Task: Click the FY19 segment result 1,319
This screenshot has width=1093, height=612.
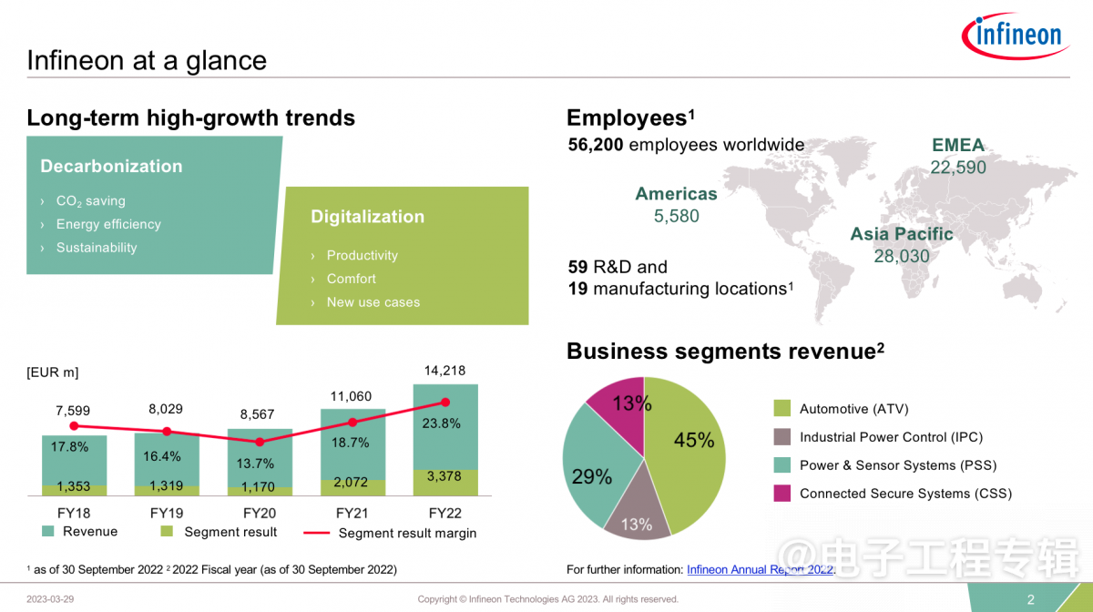Action: (x=166, y=487)
